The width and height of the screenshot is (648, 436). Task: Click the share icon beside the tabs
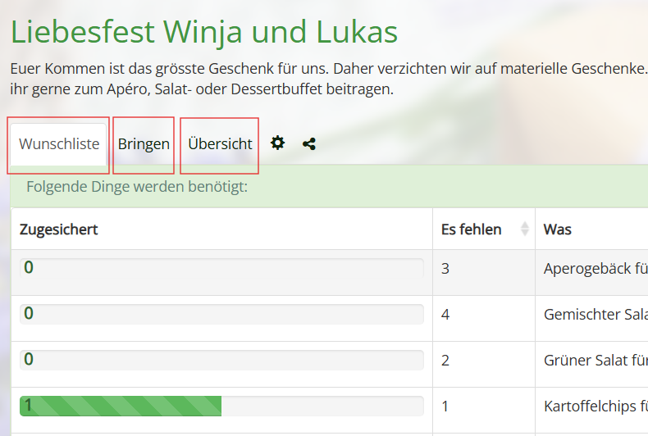[309, 144]
